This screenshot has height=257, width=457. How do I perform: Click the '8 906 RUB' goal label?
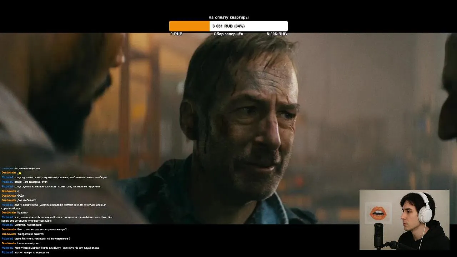pyautogui.click(x=277, y=34)
